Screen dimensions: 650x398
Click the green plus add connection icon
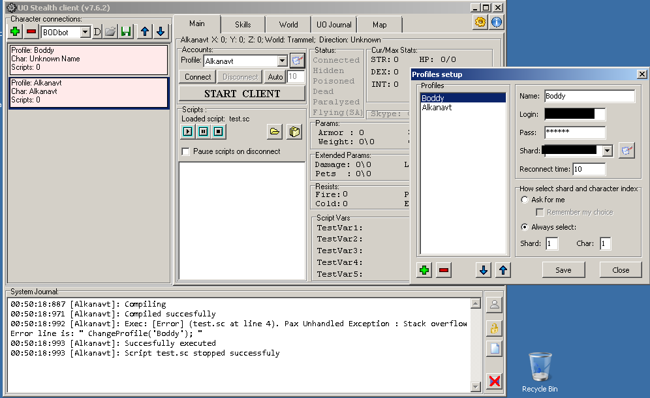point(16,31)
